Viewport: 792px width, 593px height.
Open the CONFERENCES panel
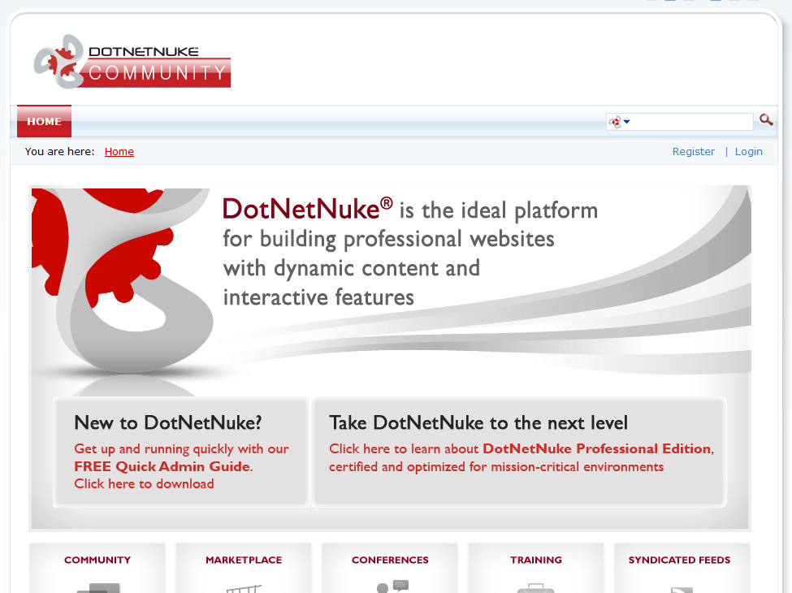(390, 568)
